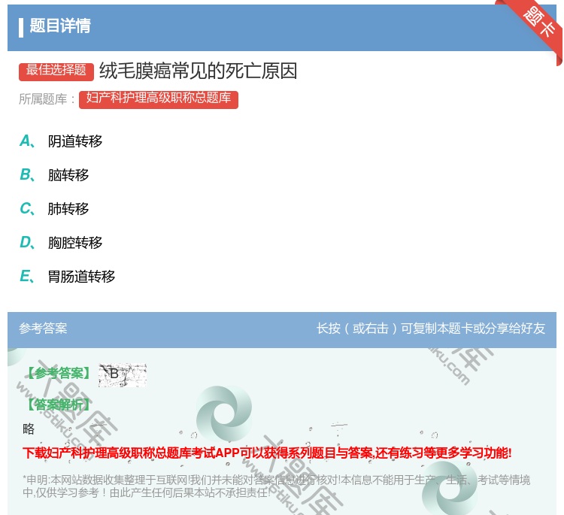Open the 妇产科护理高级职称总题库 tag
The image size is (564, 515).
click(x=159, y=99)
